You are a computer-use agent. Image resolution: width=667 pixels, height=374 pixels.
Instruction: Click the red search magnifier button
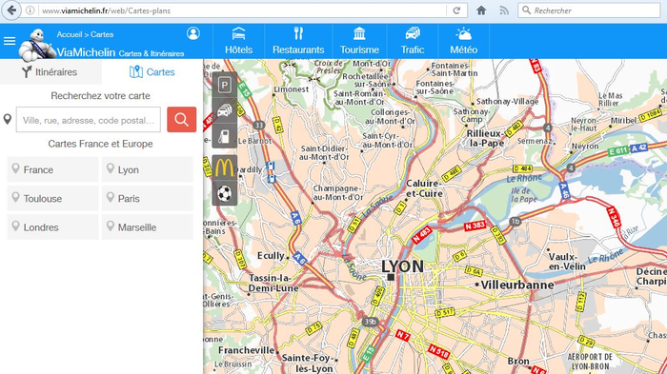[x=182, y=119]
